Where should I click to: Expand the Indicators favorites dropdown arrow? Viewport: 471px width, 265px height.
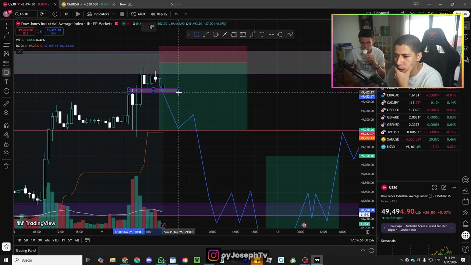tap(114, 14)
